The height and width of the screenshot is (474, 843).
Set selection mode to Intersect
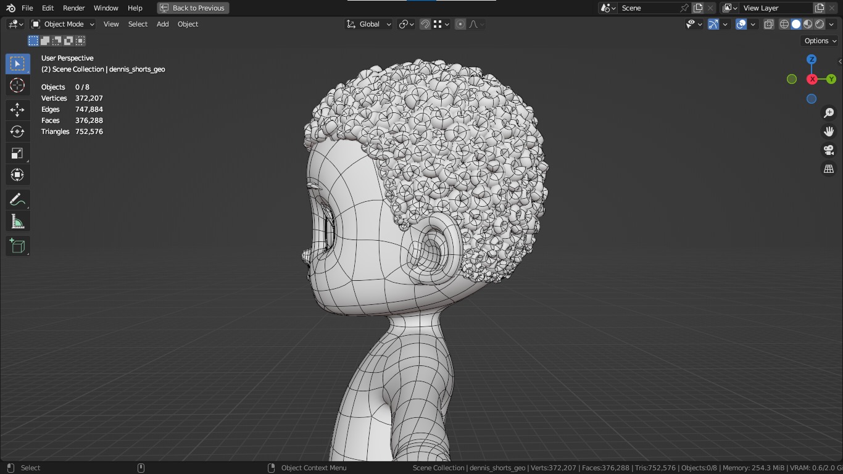80,41
